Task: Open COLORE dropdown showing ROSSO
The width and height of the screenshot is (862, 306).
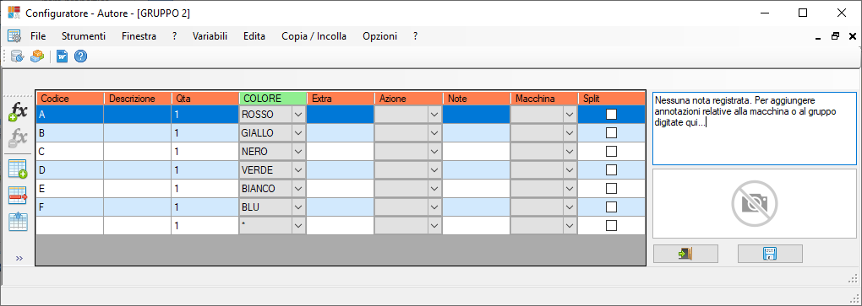Action: pos(298,114)
